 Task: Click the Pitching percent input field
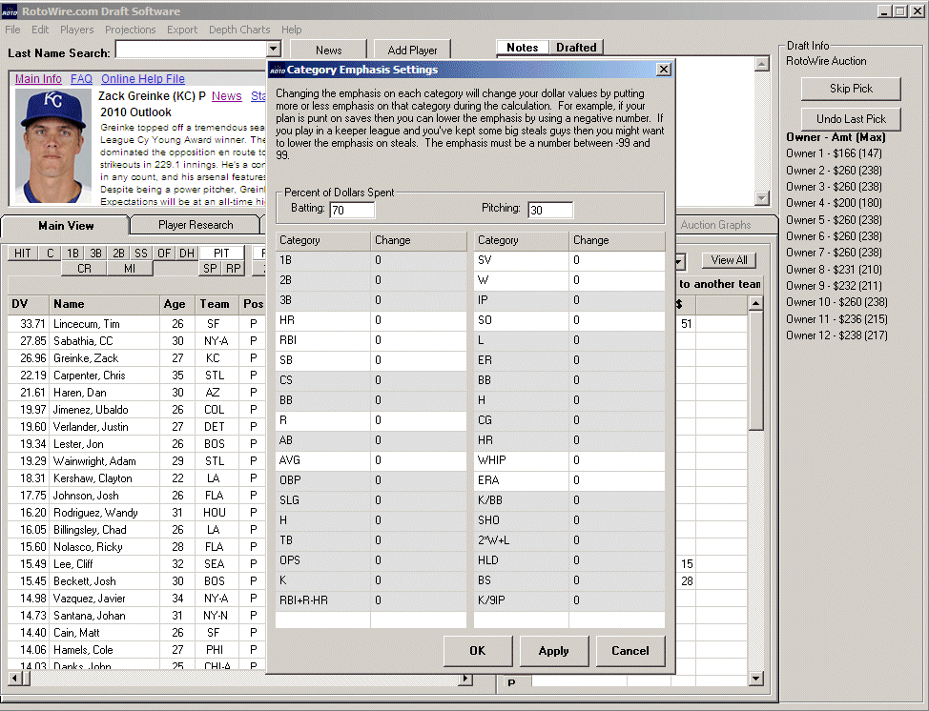coord(550,210)
